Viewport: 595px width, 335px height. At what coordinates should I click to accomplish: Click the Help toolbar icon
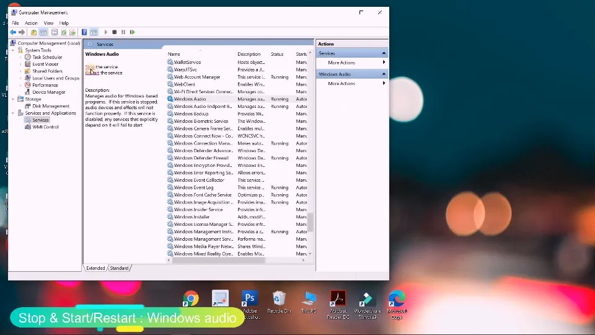84,32
